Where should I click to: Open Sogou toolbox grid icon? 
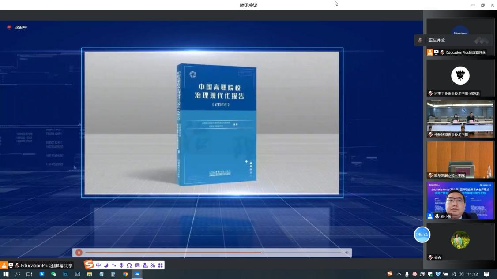(x=161, y=265)
